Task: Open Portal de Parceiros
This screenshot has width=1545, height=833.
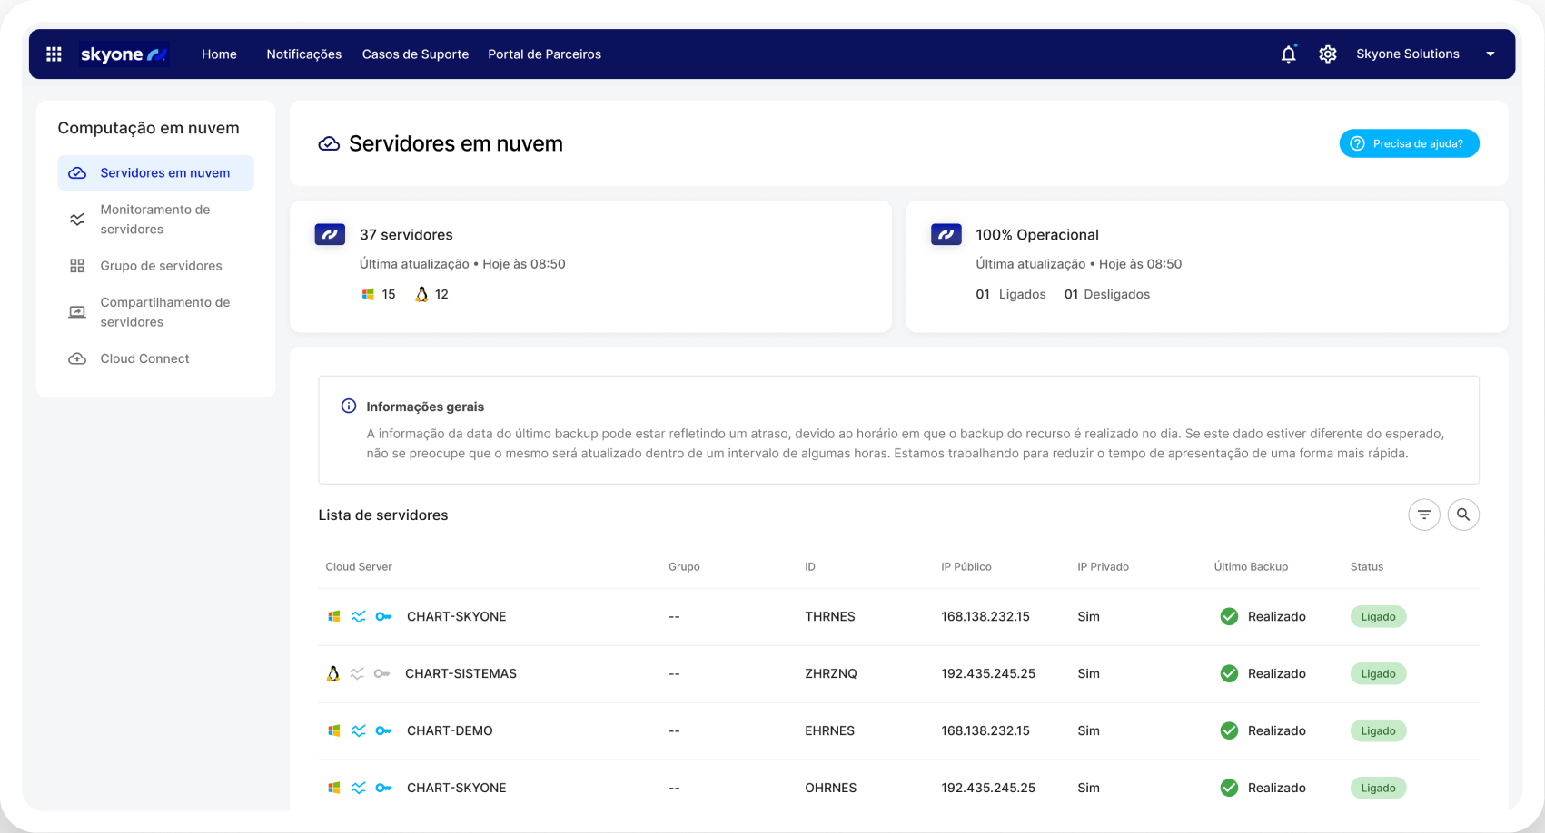Action: coord(544,54)
